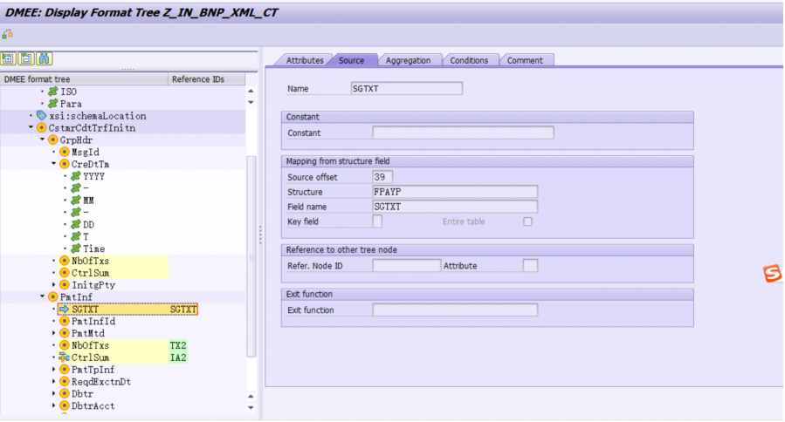
Task: Click the DMEE format tree column header
Action: tap(84, 79)
